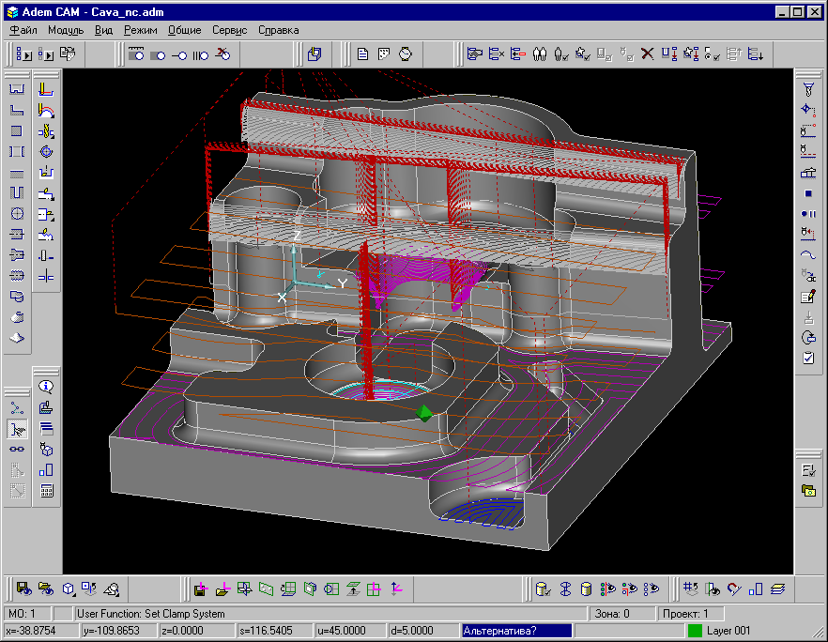
Task: Click the list with down arrow icon
Action: (x=756, y=53)
